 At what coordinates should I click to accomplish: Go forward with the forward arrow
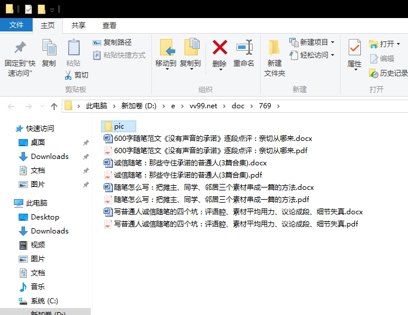pyautogui.click(x=28, y=106)
